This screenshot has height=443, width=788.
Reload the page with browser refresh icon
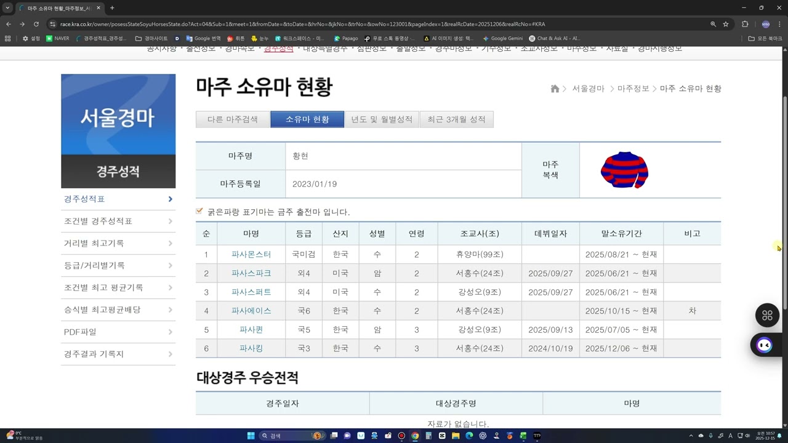coord(36,24)
